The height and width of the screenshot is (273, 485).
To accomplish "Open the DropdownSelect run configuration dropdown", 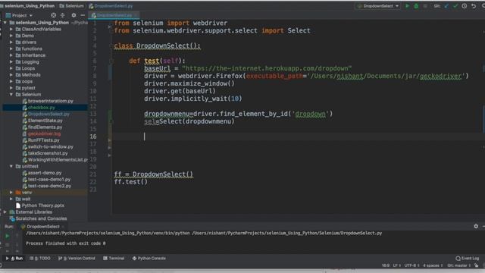I will click(x=378, y=6).
